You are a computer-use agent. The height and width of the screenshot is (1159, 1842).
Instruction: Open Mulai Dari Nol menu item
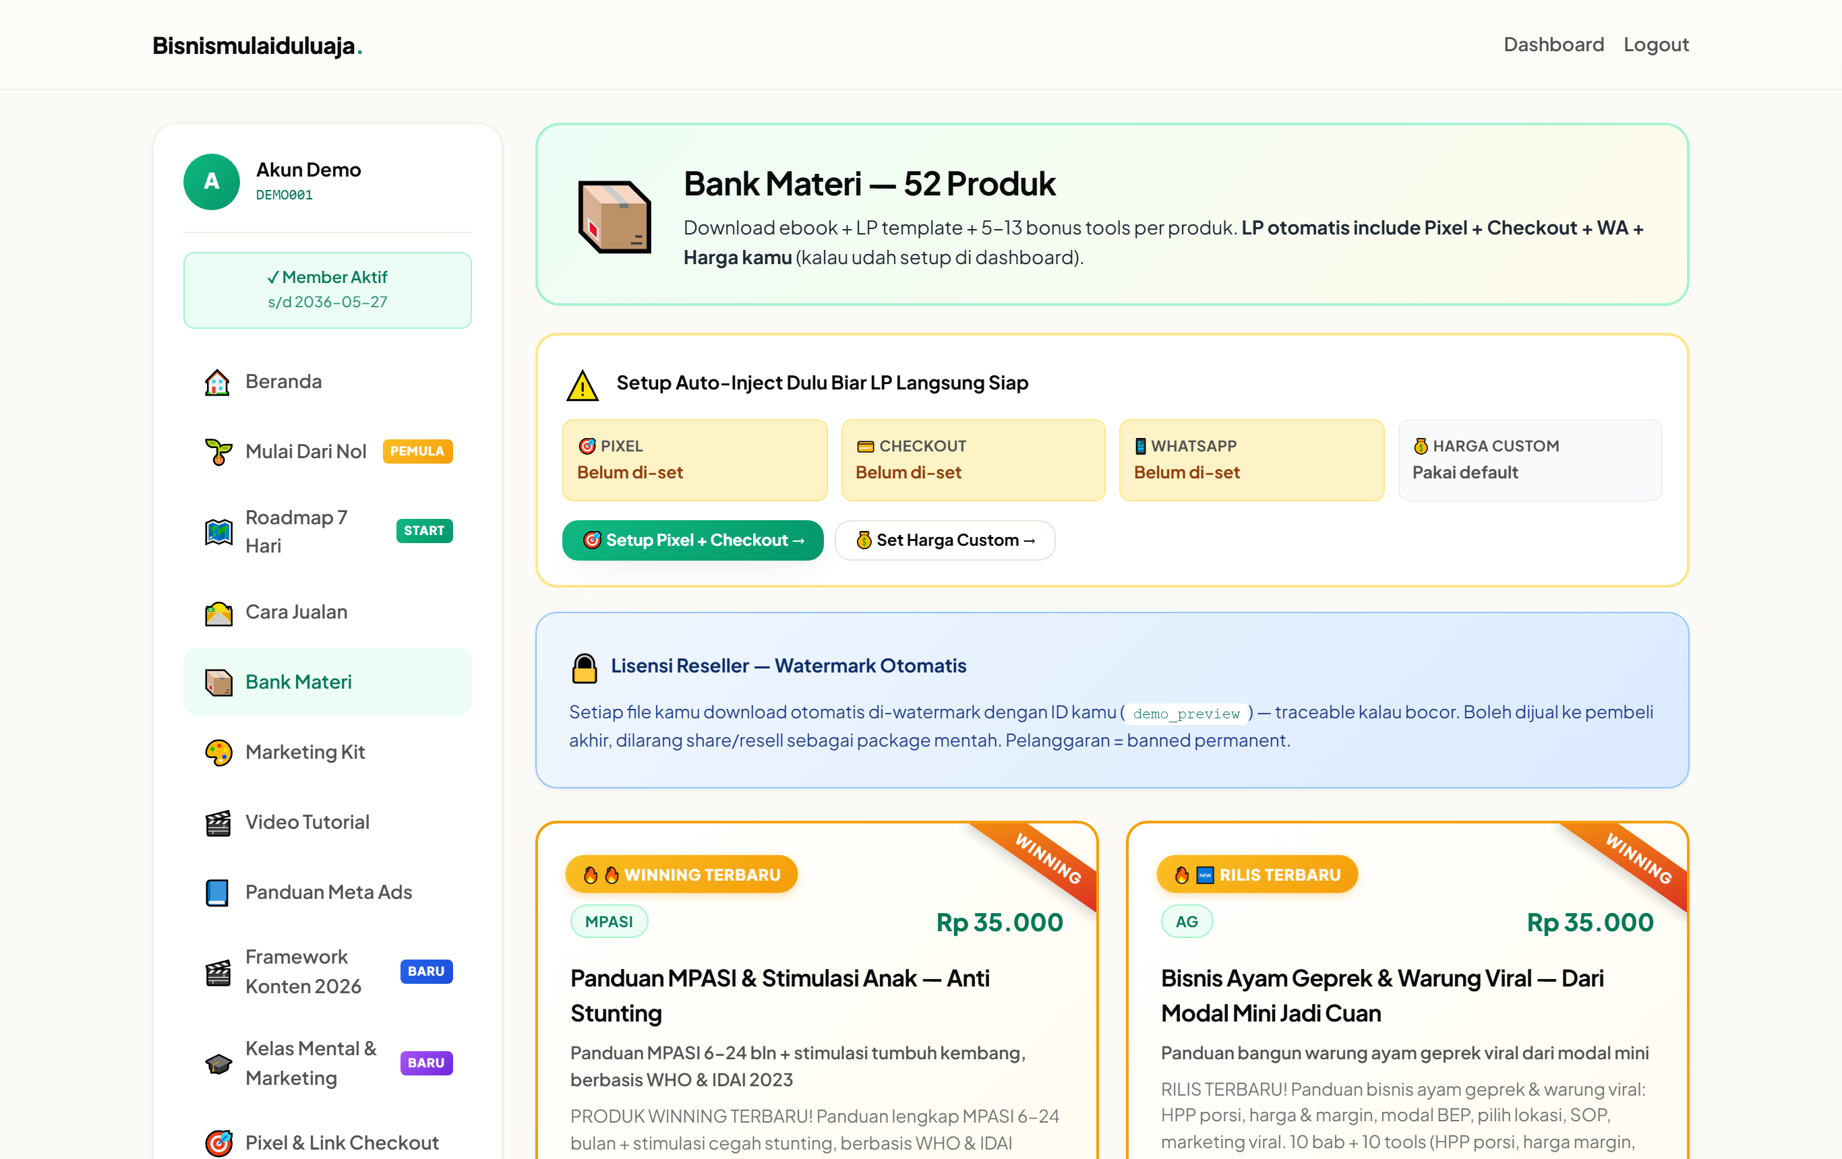(328, 452)
